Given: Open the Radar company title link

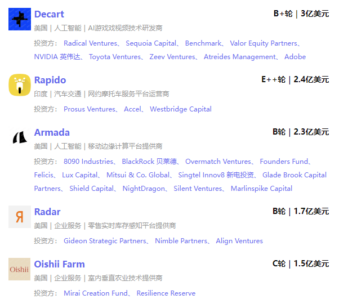Looking at the screenshot, I should [x=47, y=212].
